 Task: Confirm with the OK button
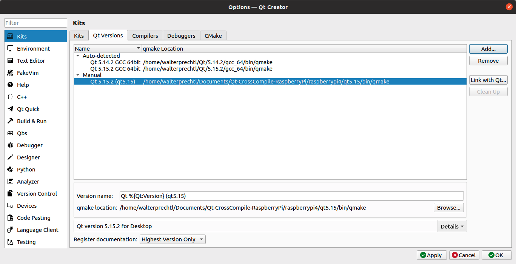(x=496, y=255)
